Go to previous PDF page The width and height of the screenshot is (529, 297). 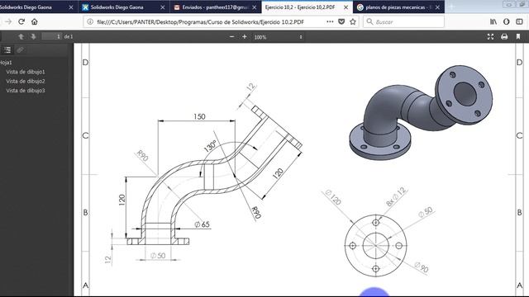click(21, 36)
